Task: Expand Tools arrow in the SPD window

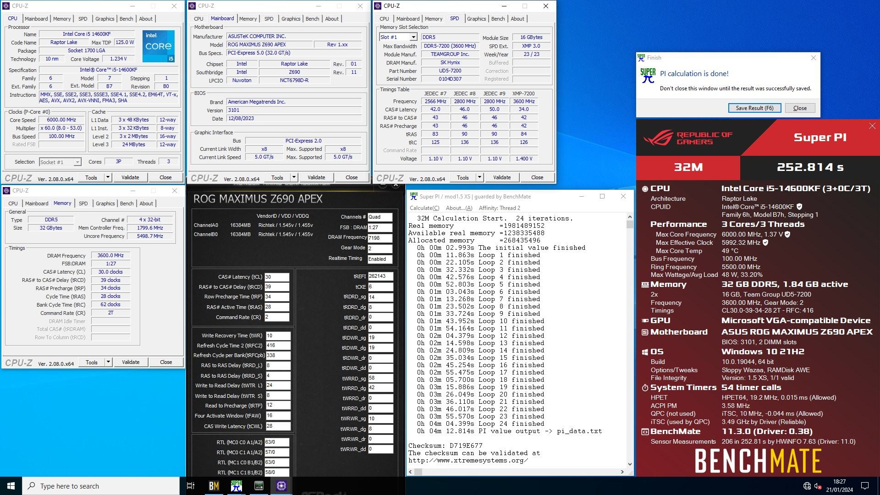Action: coord(479,177)
